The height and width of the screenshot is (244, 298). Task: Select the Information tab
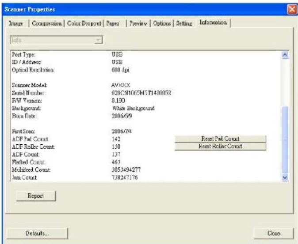coord(213,23)
